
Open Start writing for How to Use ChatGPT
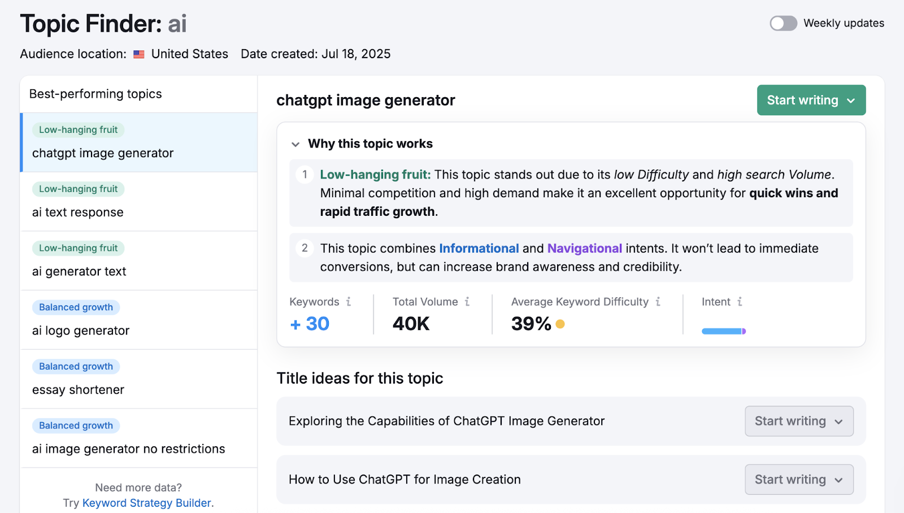coord(799,480)
